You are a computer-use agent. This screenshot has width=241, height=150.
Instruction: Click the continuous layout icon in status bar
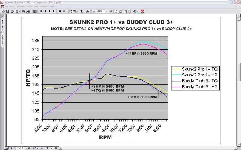(x=51, y=148)
